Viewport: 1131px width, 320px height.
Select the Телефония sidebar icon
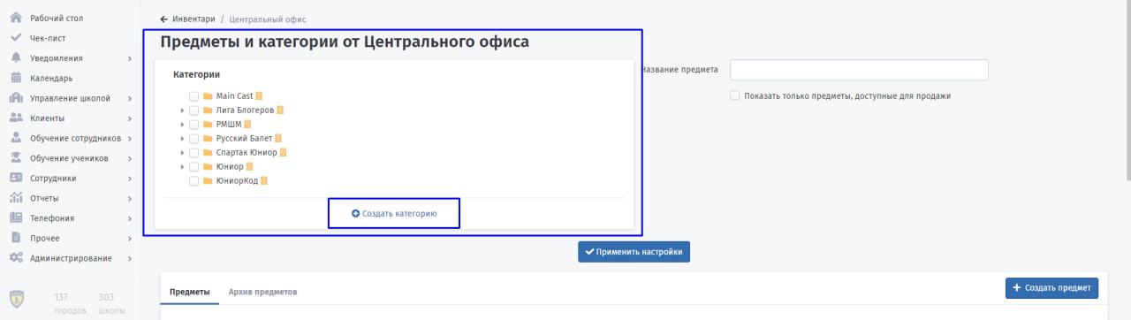(x=16, y=217)
